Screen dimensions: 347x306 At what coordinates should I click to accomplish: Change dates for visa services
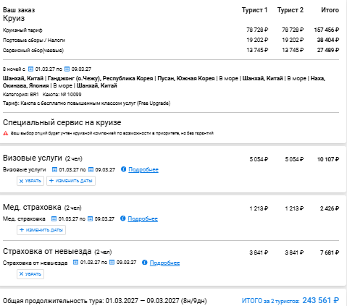(x=71, y=181)
